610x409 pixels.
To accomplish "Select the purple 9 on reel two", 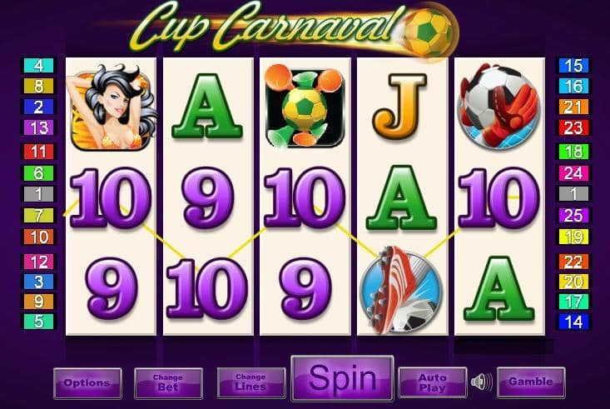I will pos(208,197).
